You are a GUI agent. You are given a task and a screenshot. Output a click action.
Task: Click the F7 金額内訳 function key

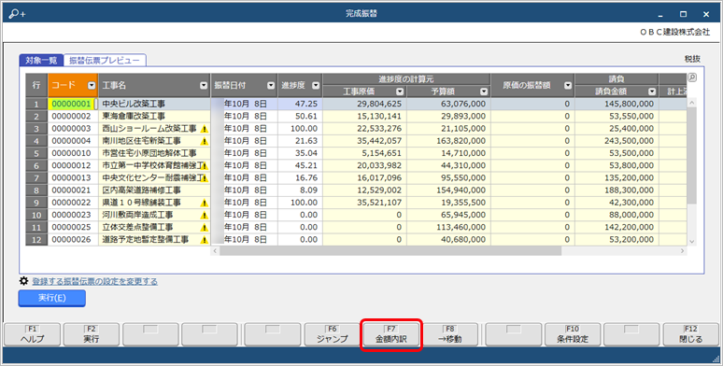391,334
